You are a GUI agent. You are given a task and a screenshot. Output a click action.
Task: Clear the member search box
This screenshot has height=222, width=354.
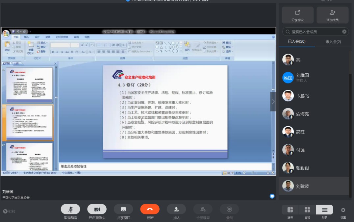[344, 32]
